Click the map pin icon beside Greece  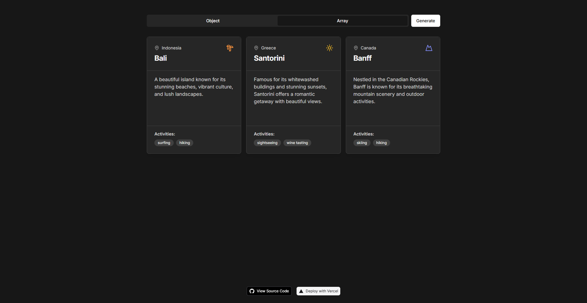coord(256,48)
